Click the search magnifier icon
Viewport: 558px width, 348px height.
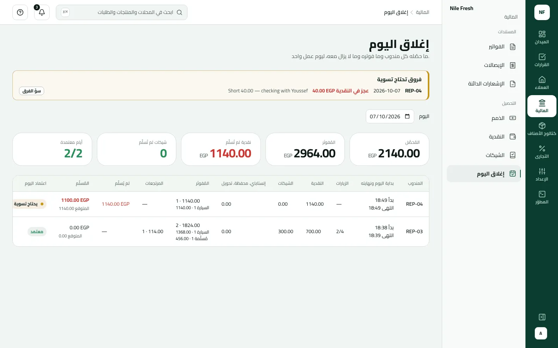[x=179, y=12]
